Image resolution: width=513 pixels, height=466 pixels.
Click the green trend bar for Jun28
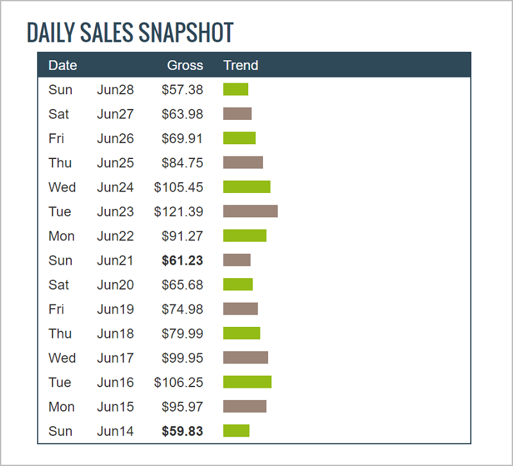click(235, 90)
